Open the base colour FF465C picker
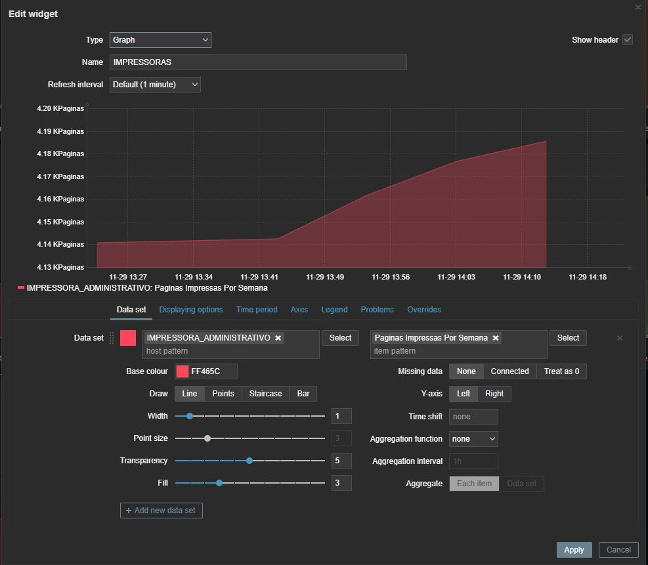Screen dimensions: 648x565 click(183, 371)
